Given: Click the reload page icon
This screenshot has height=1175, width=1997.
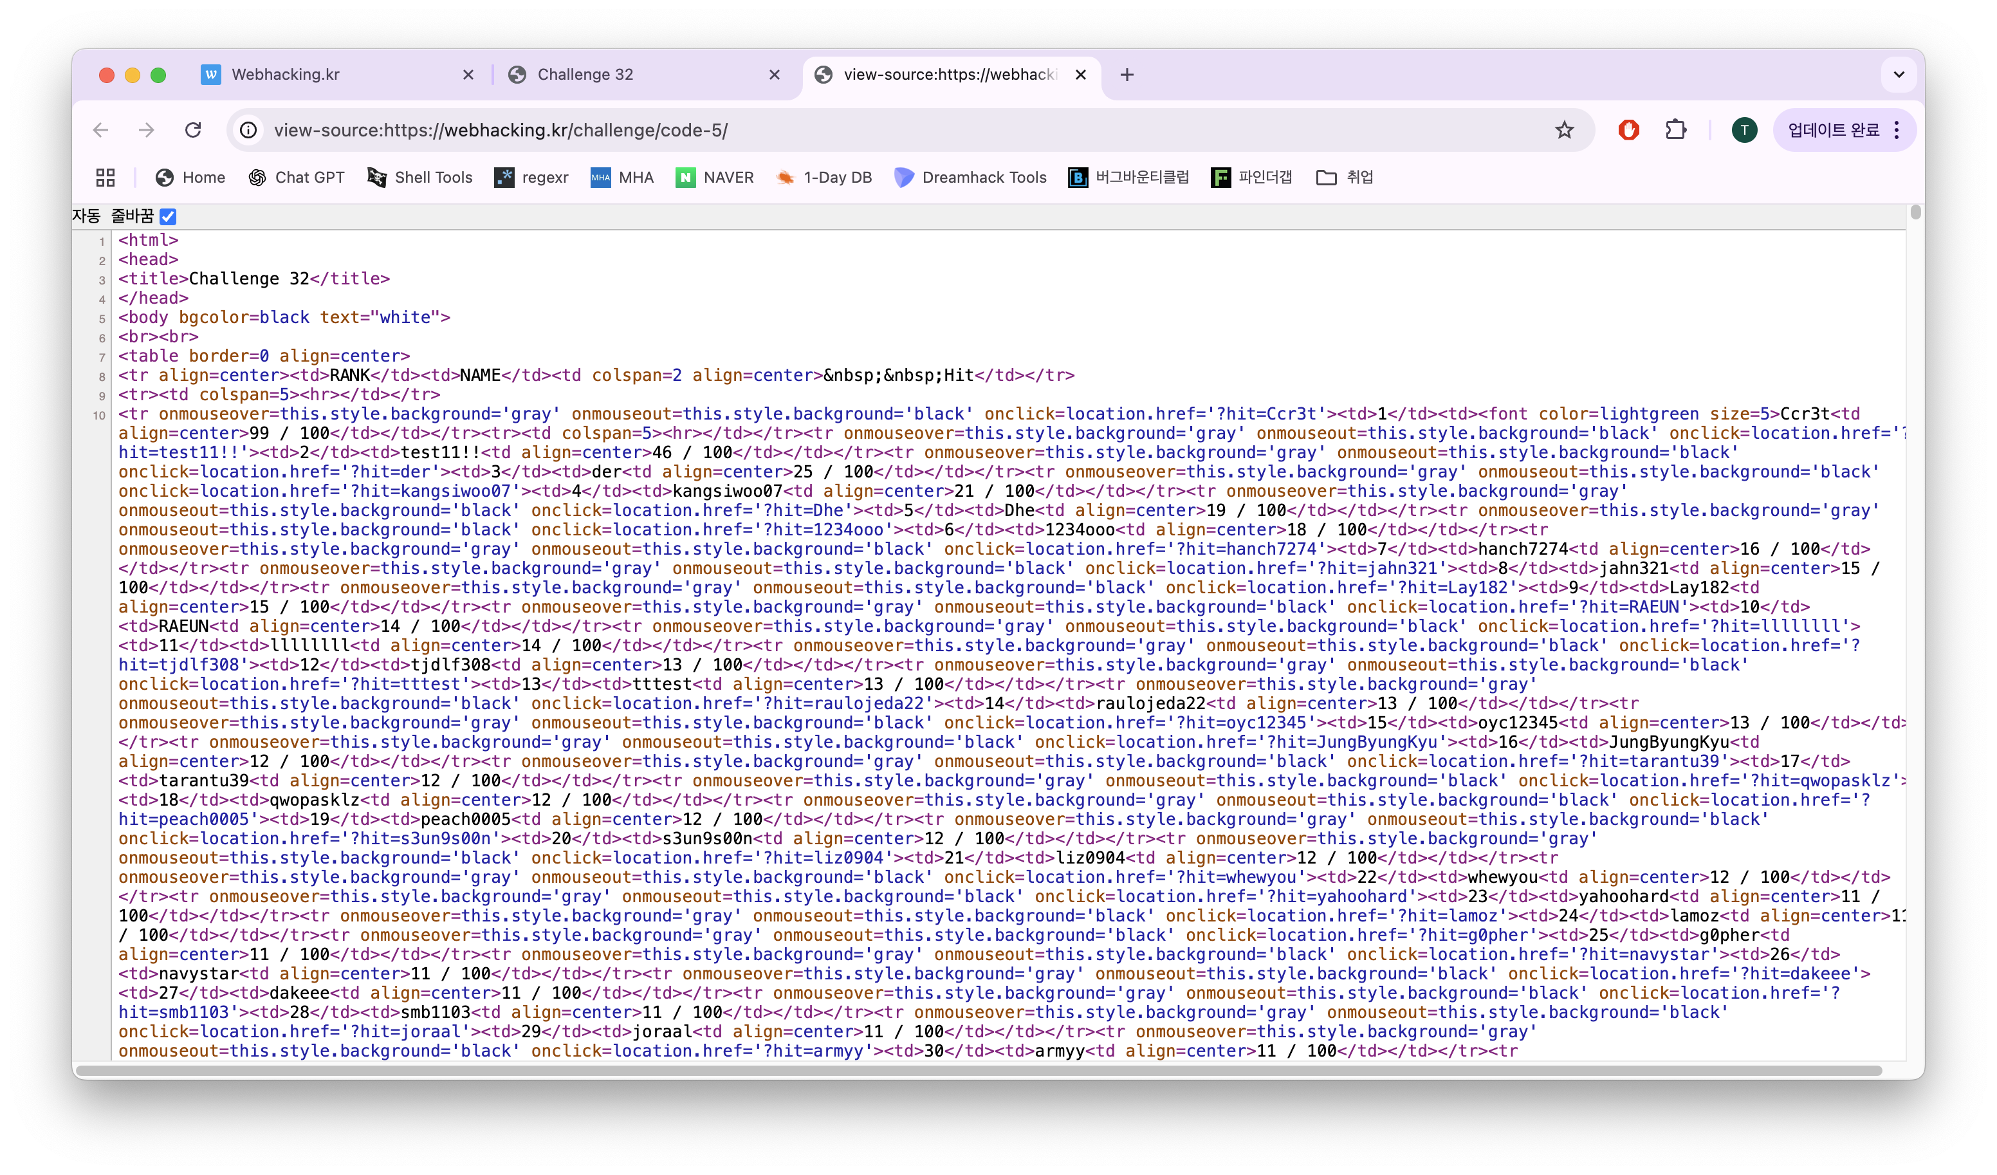Looking at the screenshot, I should coord(192,130).
